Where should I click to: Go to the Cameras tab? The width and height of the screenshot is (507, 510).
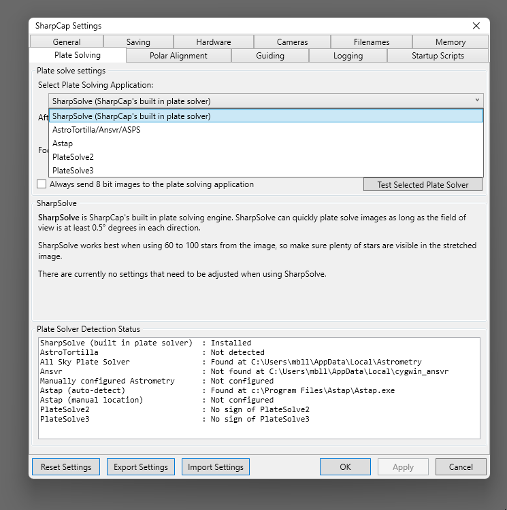tap(292, 42)
